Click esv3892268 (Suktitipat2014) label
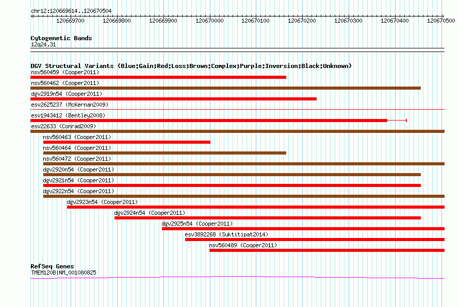Viewport: 459px width, 307px height. pyautogui.click(x=226, y=234)
